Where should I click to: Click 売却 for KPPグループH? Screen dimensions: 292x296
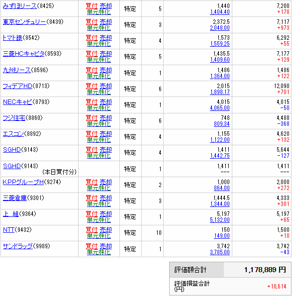105,182
